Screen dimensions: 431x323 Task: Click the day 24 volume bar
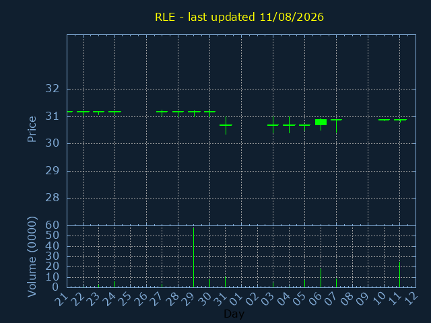click(x=115, y=284)
